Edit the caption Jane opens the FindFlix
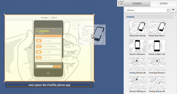This screenshot has height=94, width=177. coord(49,85)
